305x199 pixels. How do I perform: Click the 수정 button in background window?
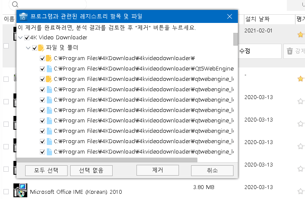(x=260, y=51)
